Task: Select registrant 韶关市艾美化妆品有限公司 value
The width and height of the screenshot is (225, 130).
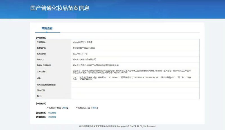Action: coord(84,60)
